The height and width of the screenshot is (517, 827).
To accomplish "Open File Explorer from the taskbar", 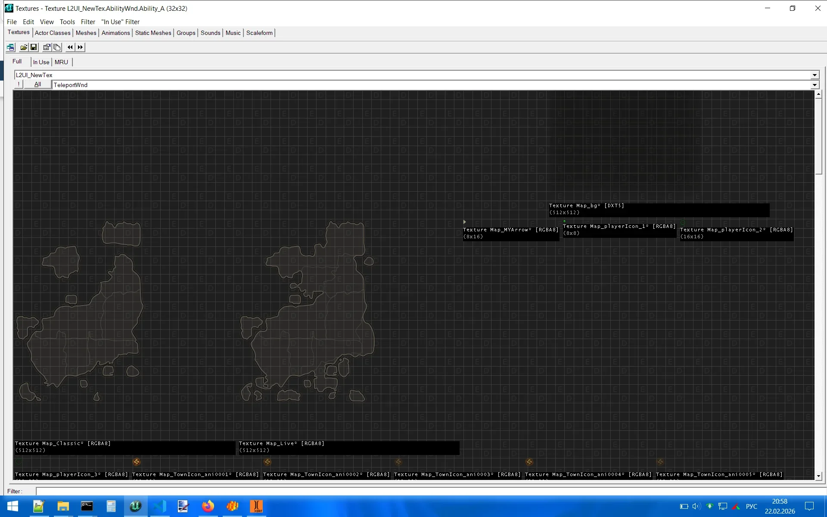I will pyautogui.click(x=63, y=506).
